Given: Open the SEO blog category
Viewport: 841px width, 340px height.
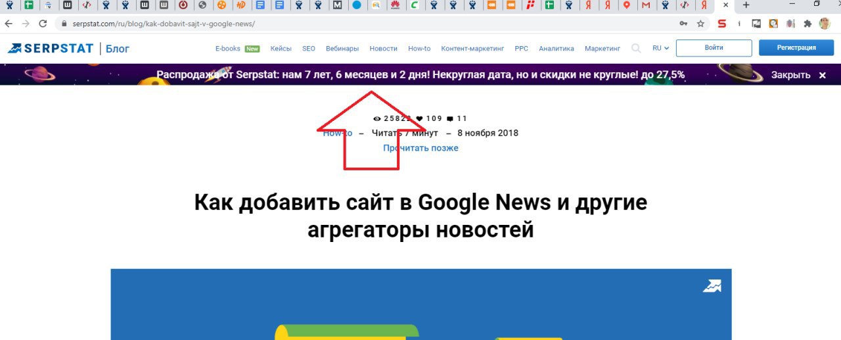Looking at the screenshot, I should [x=309, y=48].
